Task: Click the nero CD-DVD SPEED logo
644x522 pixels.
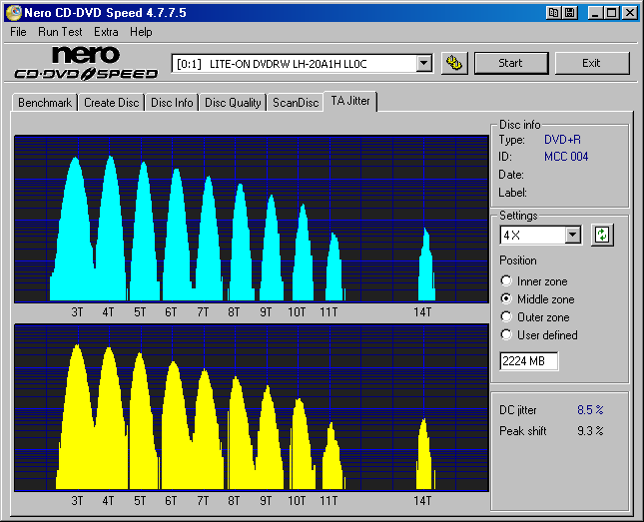Action: click(x=86, y=63)
